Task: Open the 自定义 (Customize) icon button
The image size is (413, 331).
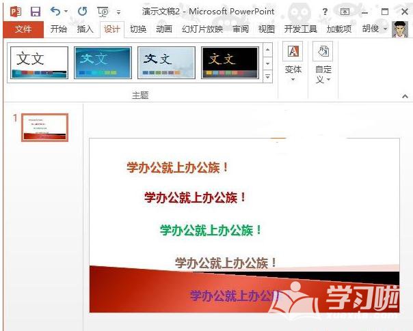Action: pyautogui.click(x=323, y=61)
